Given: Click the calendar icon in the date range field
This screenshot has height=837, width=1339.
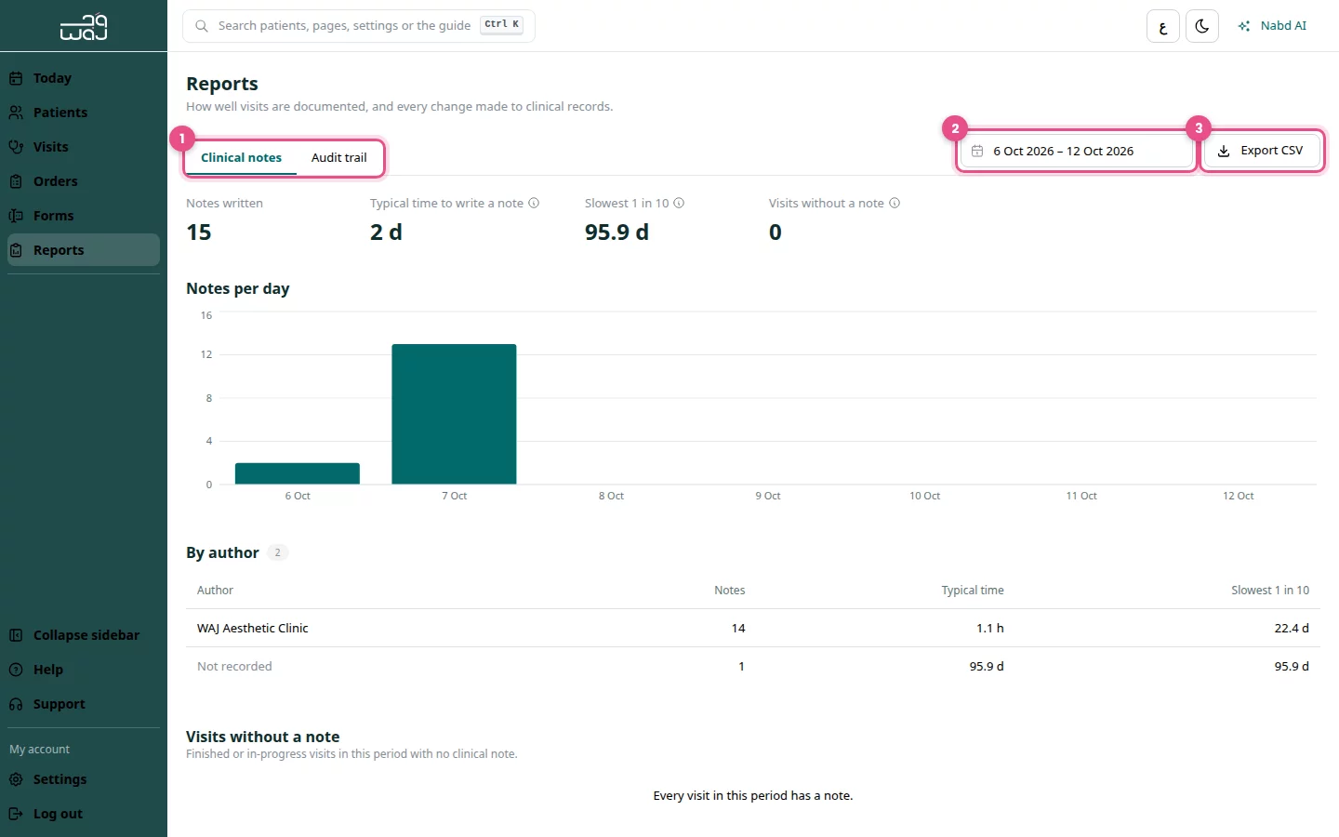Looking at the screenshot, I should 977,151.
